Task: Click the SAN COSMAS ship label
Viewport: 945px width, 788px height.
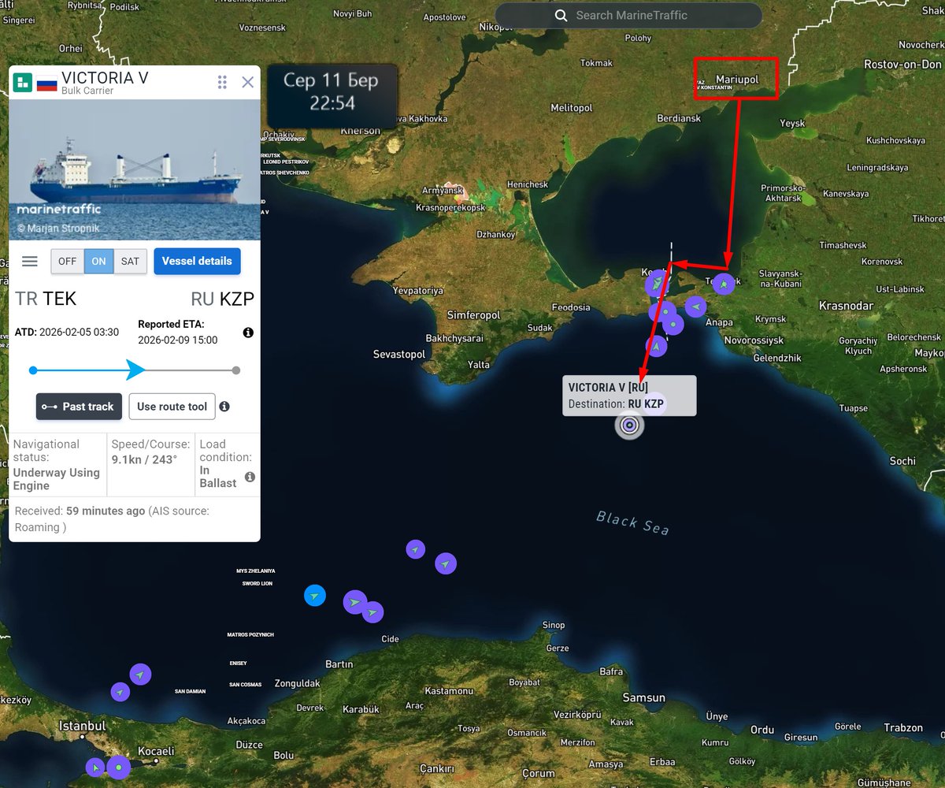Action: [246, 685]
